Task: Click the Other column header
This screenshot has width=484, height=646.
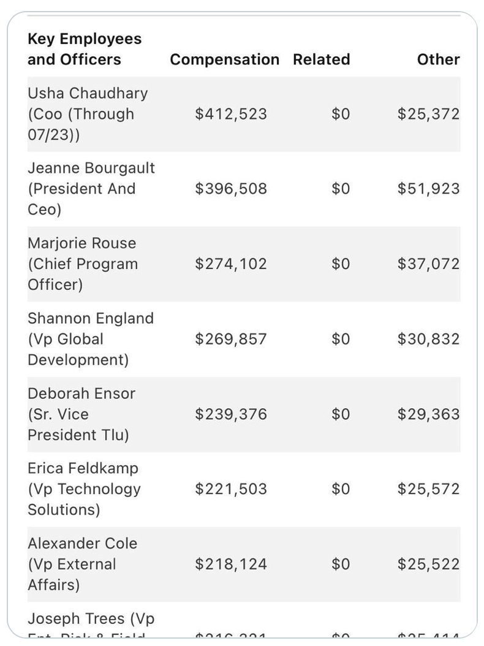Action: coord(438,59)
